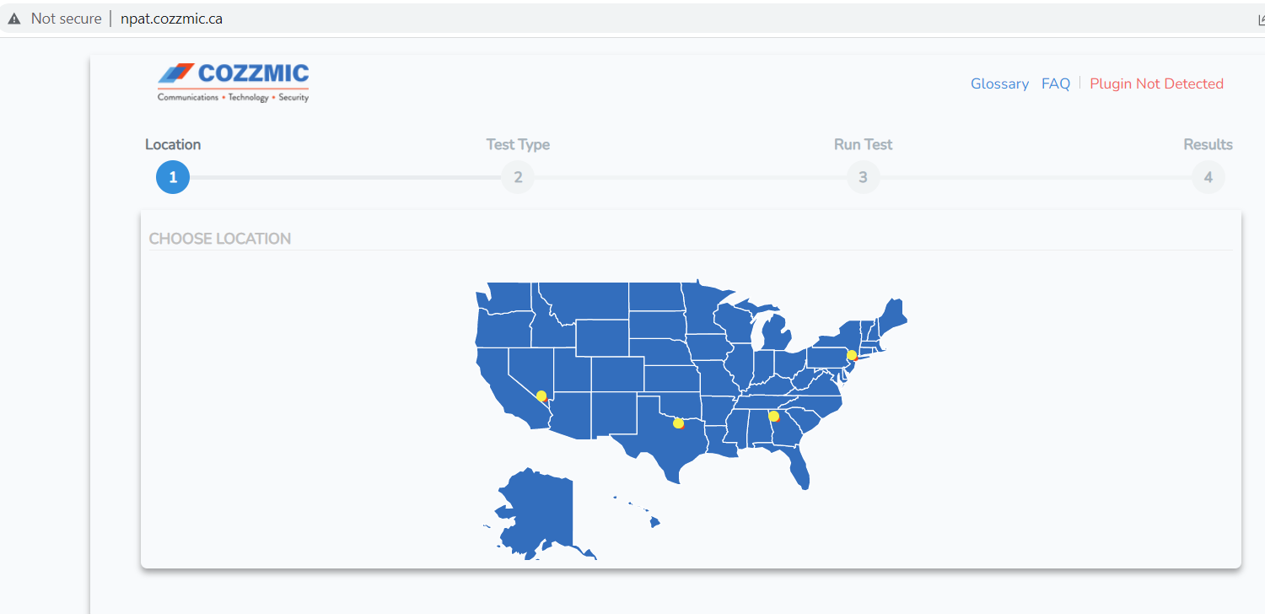Select the yellow marker in Georgia

coord(773,416)
